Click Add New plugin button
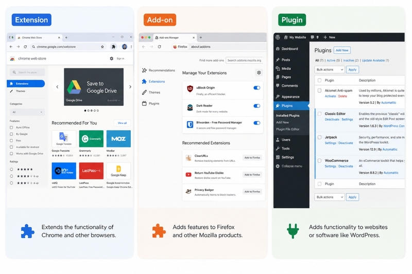This screenshot has height=274, width=412. click(342, 50)
